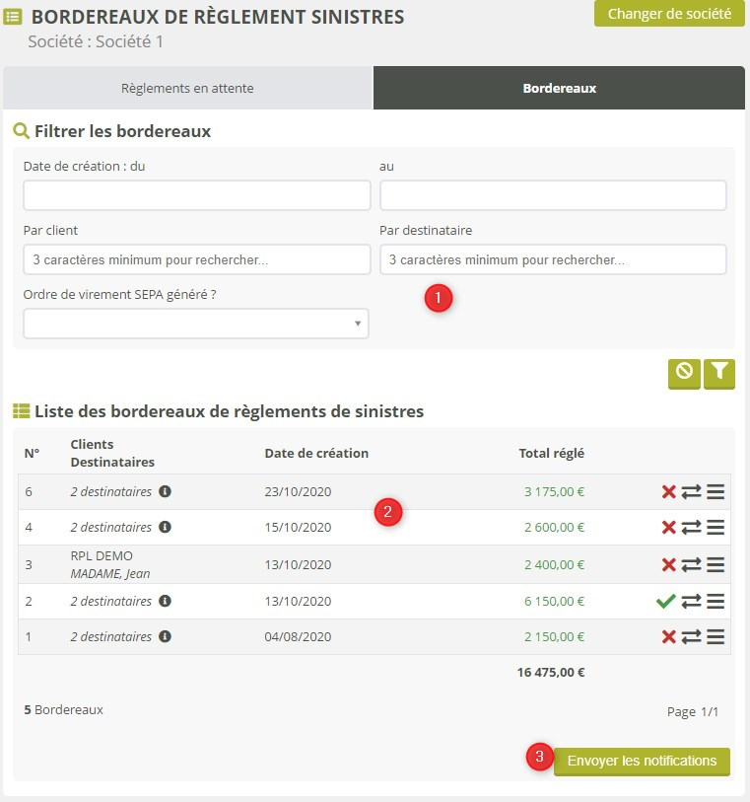Focus the Par destinataire search field

pos(553,259)
